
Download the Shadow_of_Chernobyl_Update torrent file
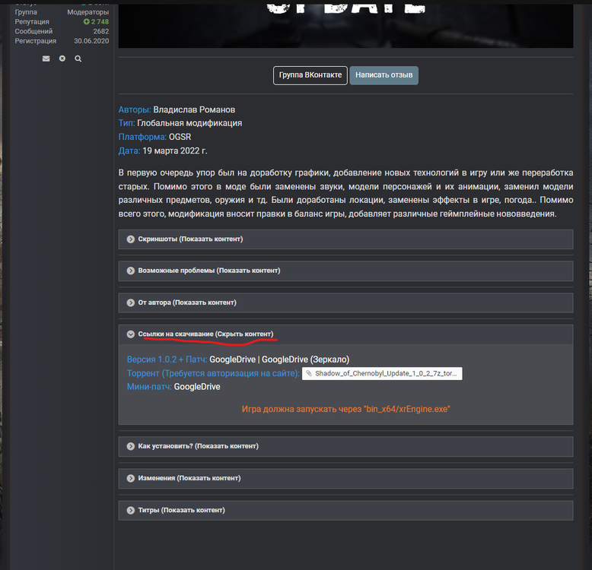click(386, 374)
